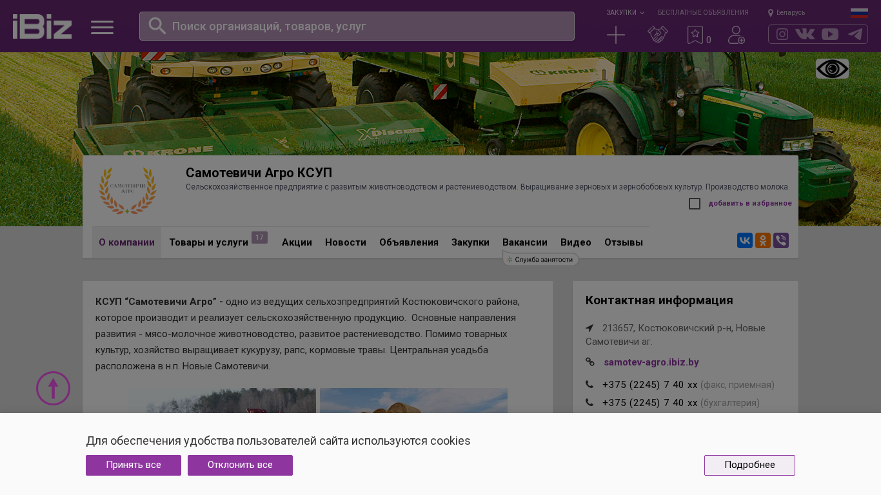Share on Odnoklassniki icon

(x=763, y=240)
